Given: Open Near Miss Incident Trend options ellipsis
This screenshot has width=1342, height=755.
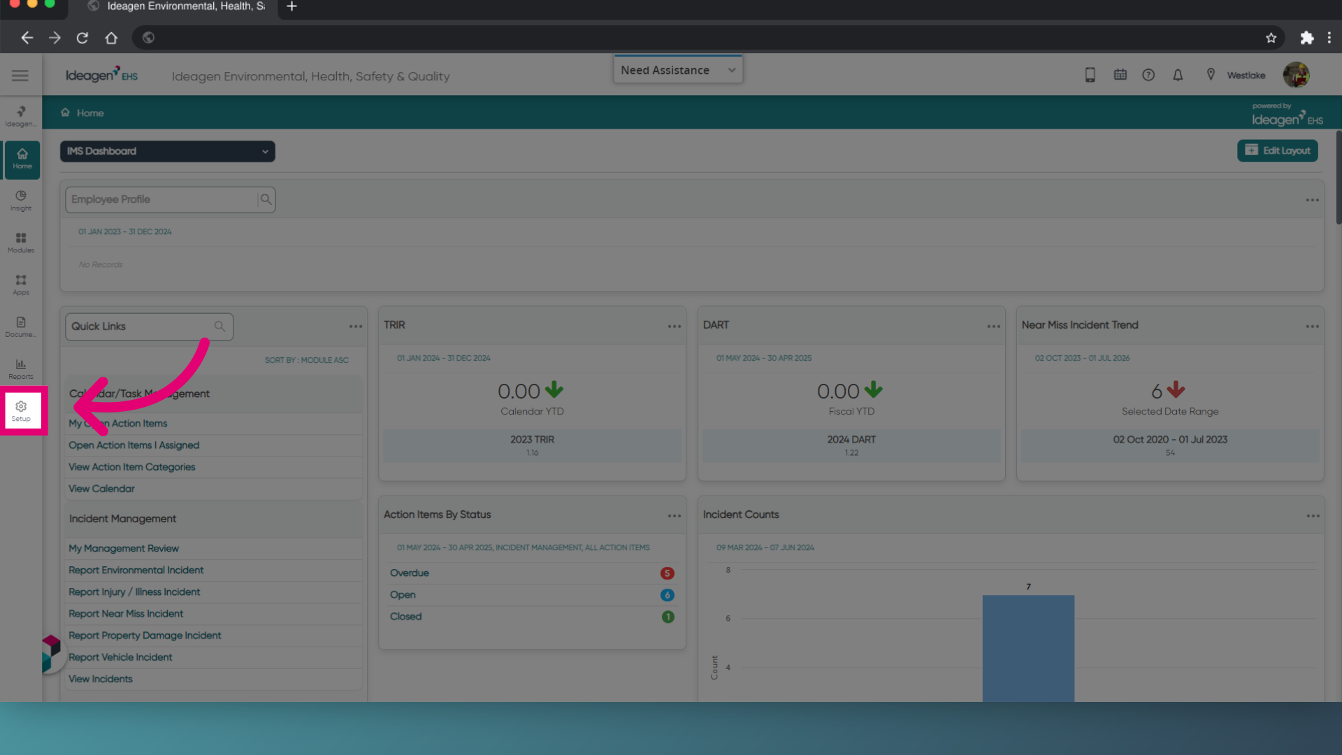Looking at the screenshot, I should pos(1312,326).
